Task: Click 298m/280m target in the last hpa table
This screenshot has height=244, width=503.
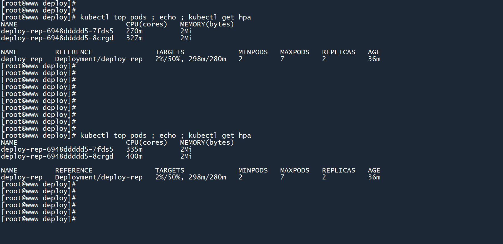Action: (207, 177)
